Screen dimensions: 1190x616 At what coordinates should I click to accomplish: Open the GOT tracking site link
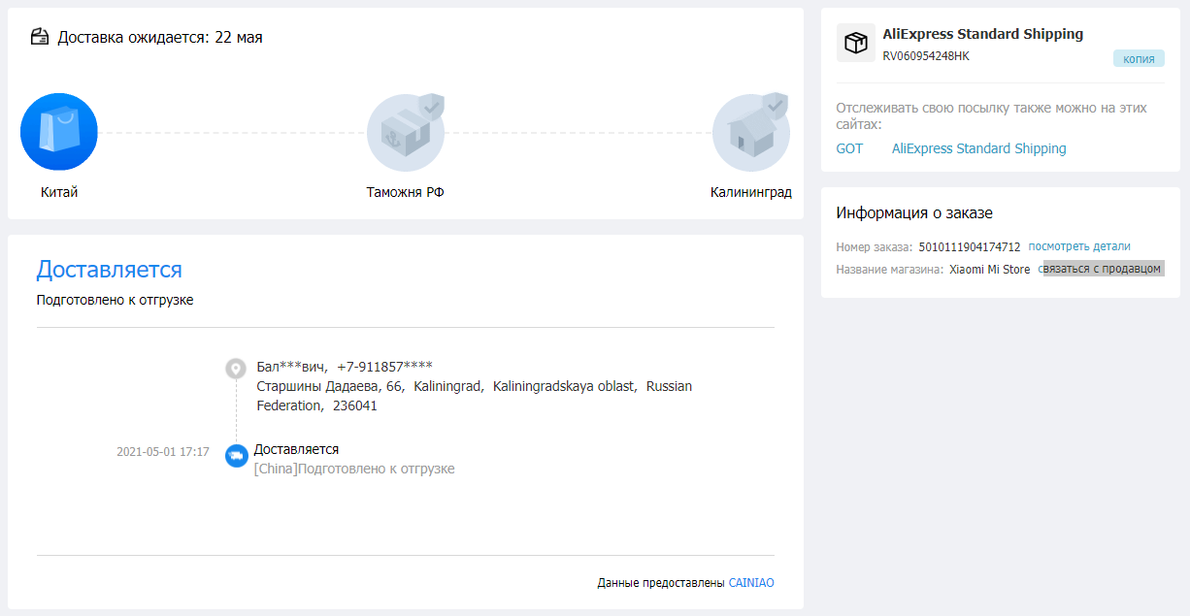pos(849,148)
